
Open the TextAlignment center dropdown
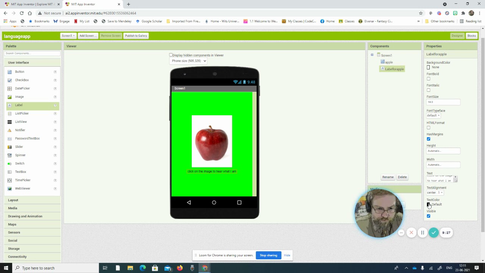(435, 193)
